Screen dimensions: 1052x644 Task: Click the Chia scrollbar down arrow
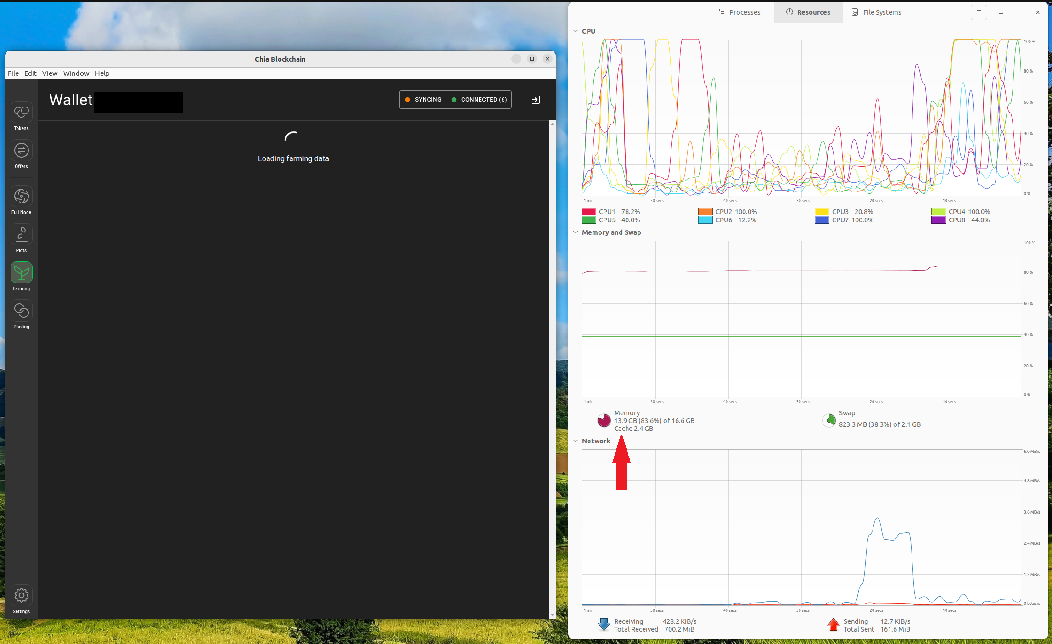[552, 615]
